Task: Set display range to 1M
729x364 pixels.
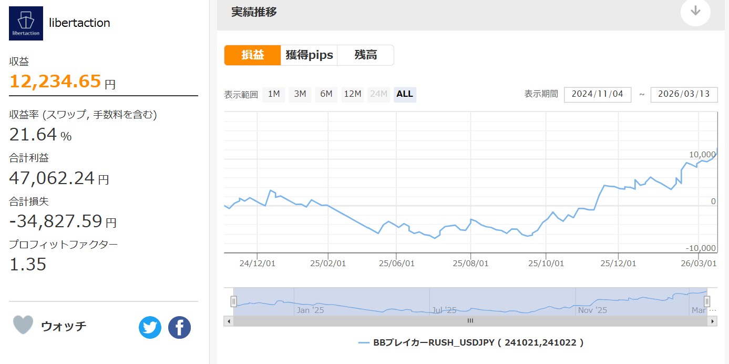Action: [274, 94]
